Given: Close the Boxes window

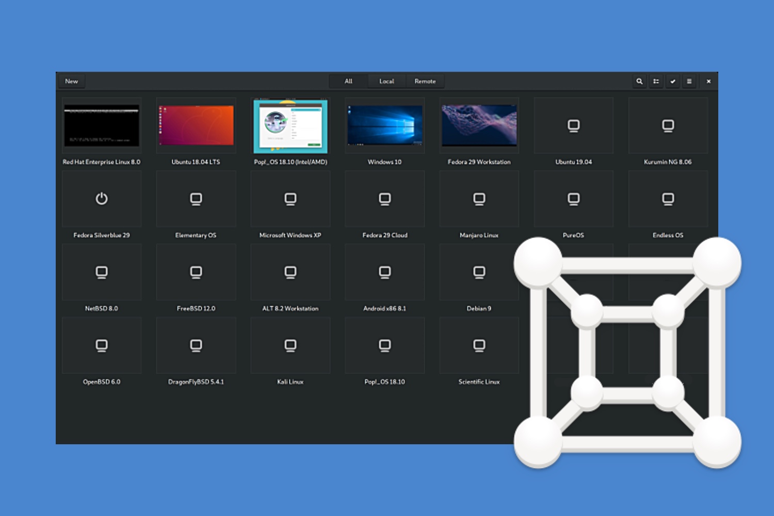Looking at the screenshot, I should tap(708, 81).
